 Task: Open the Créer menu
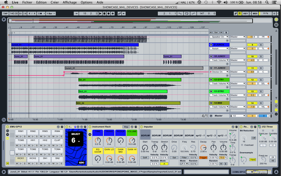(x=55, y=2)
